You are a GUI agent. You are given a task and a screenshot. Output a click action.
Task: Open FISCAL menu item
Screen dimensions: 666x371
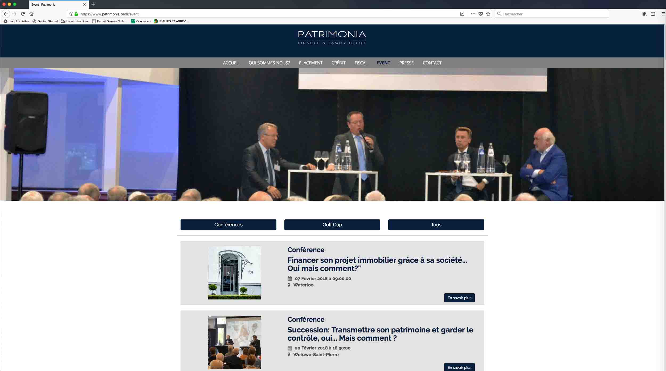361,63
